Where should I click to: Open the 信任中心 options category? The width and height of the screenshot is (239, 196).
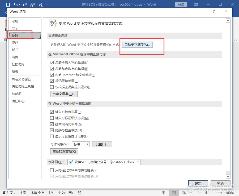(x=25, y=101)
